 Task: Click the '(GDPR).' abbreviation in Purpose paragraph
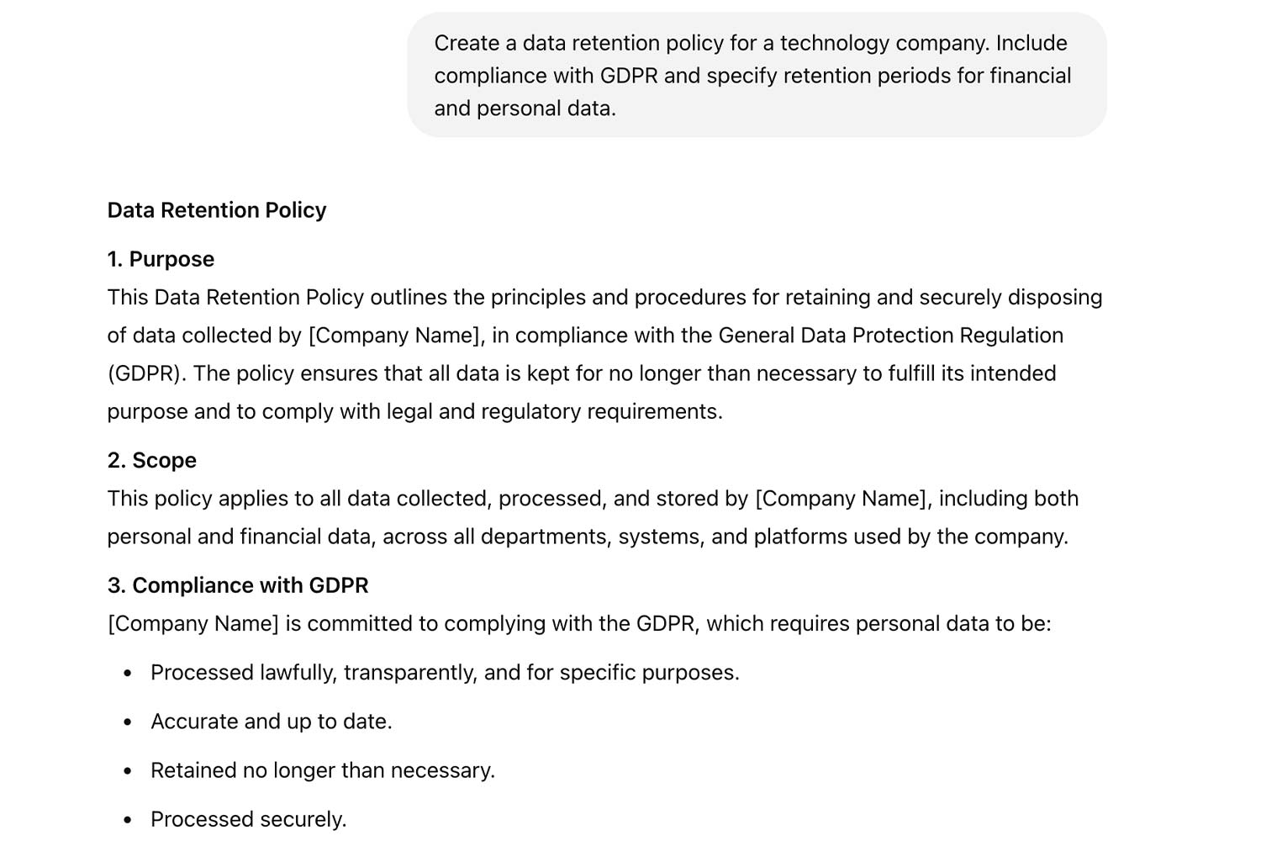click(x=147, y=373)
